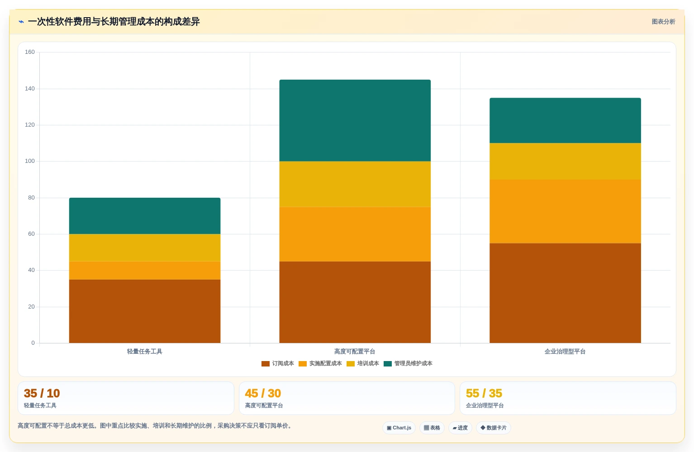Click the 企业治理型平台 implementation cost bar segment
The width and height of the screenshot is (694, 452).
(x=566, y=211)
